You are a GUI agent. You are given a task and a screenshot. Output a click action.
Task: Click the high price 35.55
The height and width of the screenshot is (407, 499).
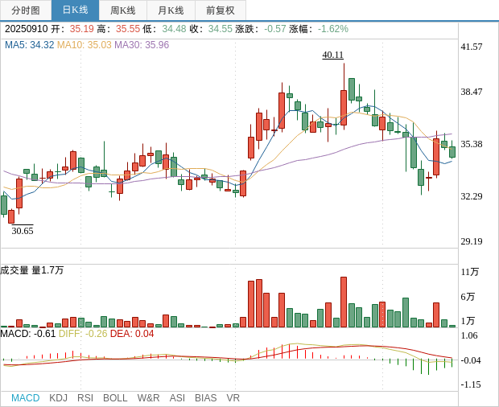click(x=128, y=29)
